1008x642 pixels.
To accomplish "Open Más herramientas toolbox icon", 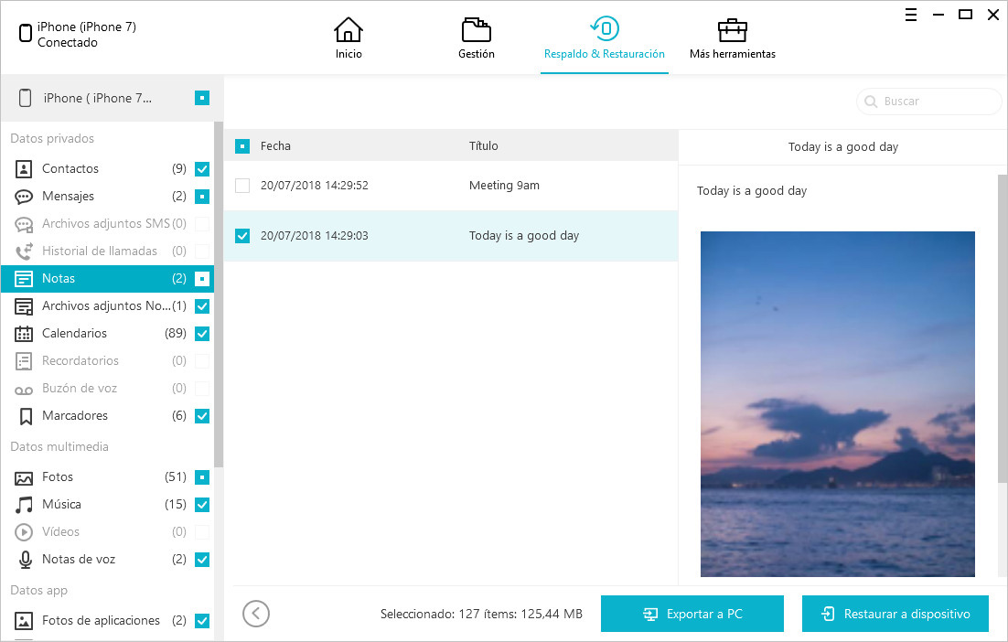I will tap(732, 31).
